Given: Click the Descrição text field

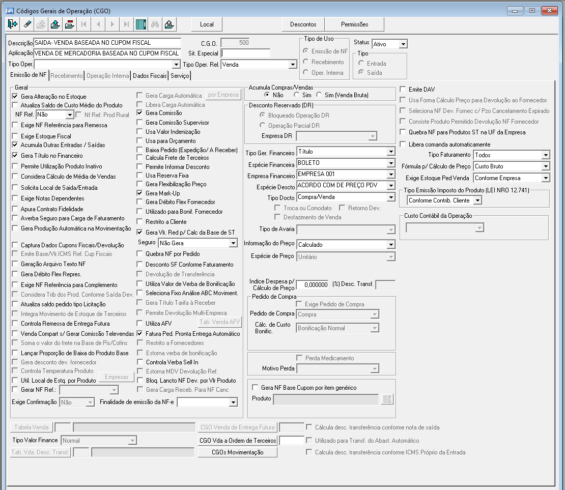Looking at the screenshot, I should [x=107, y=43].
